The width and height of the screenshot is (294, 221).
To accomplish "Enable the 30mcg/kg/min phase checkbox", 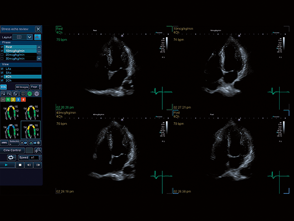I will pos(2,58).
